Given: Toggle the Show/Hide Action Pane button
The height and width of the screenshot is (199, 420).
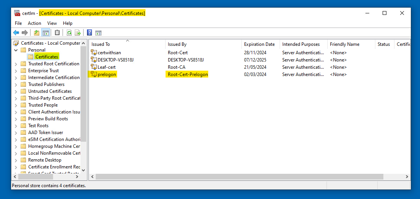Looking at the screenshot, I should pos(98,33).
